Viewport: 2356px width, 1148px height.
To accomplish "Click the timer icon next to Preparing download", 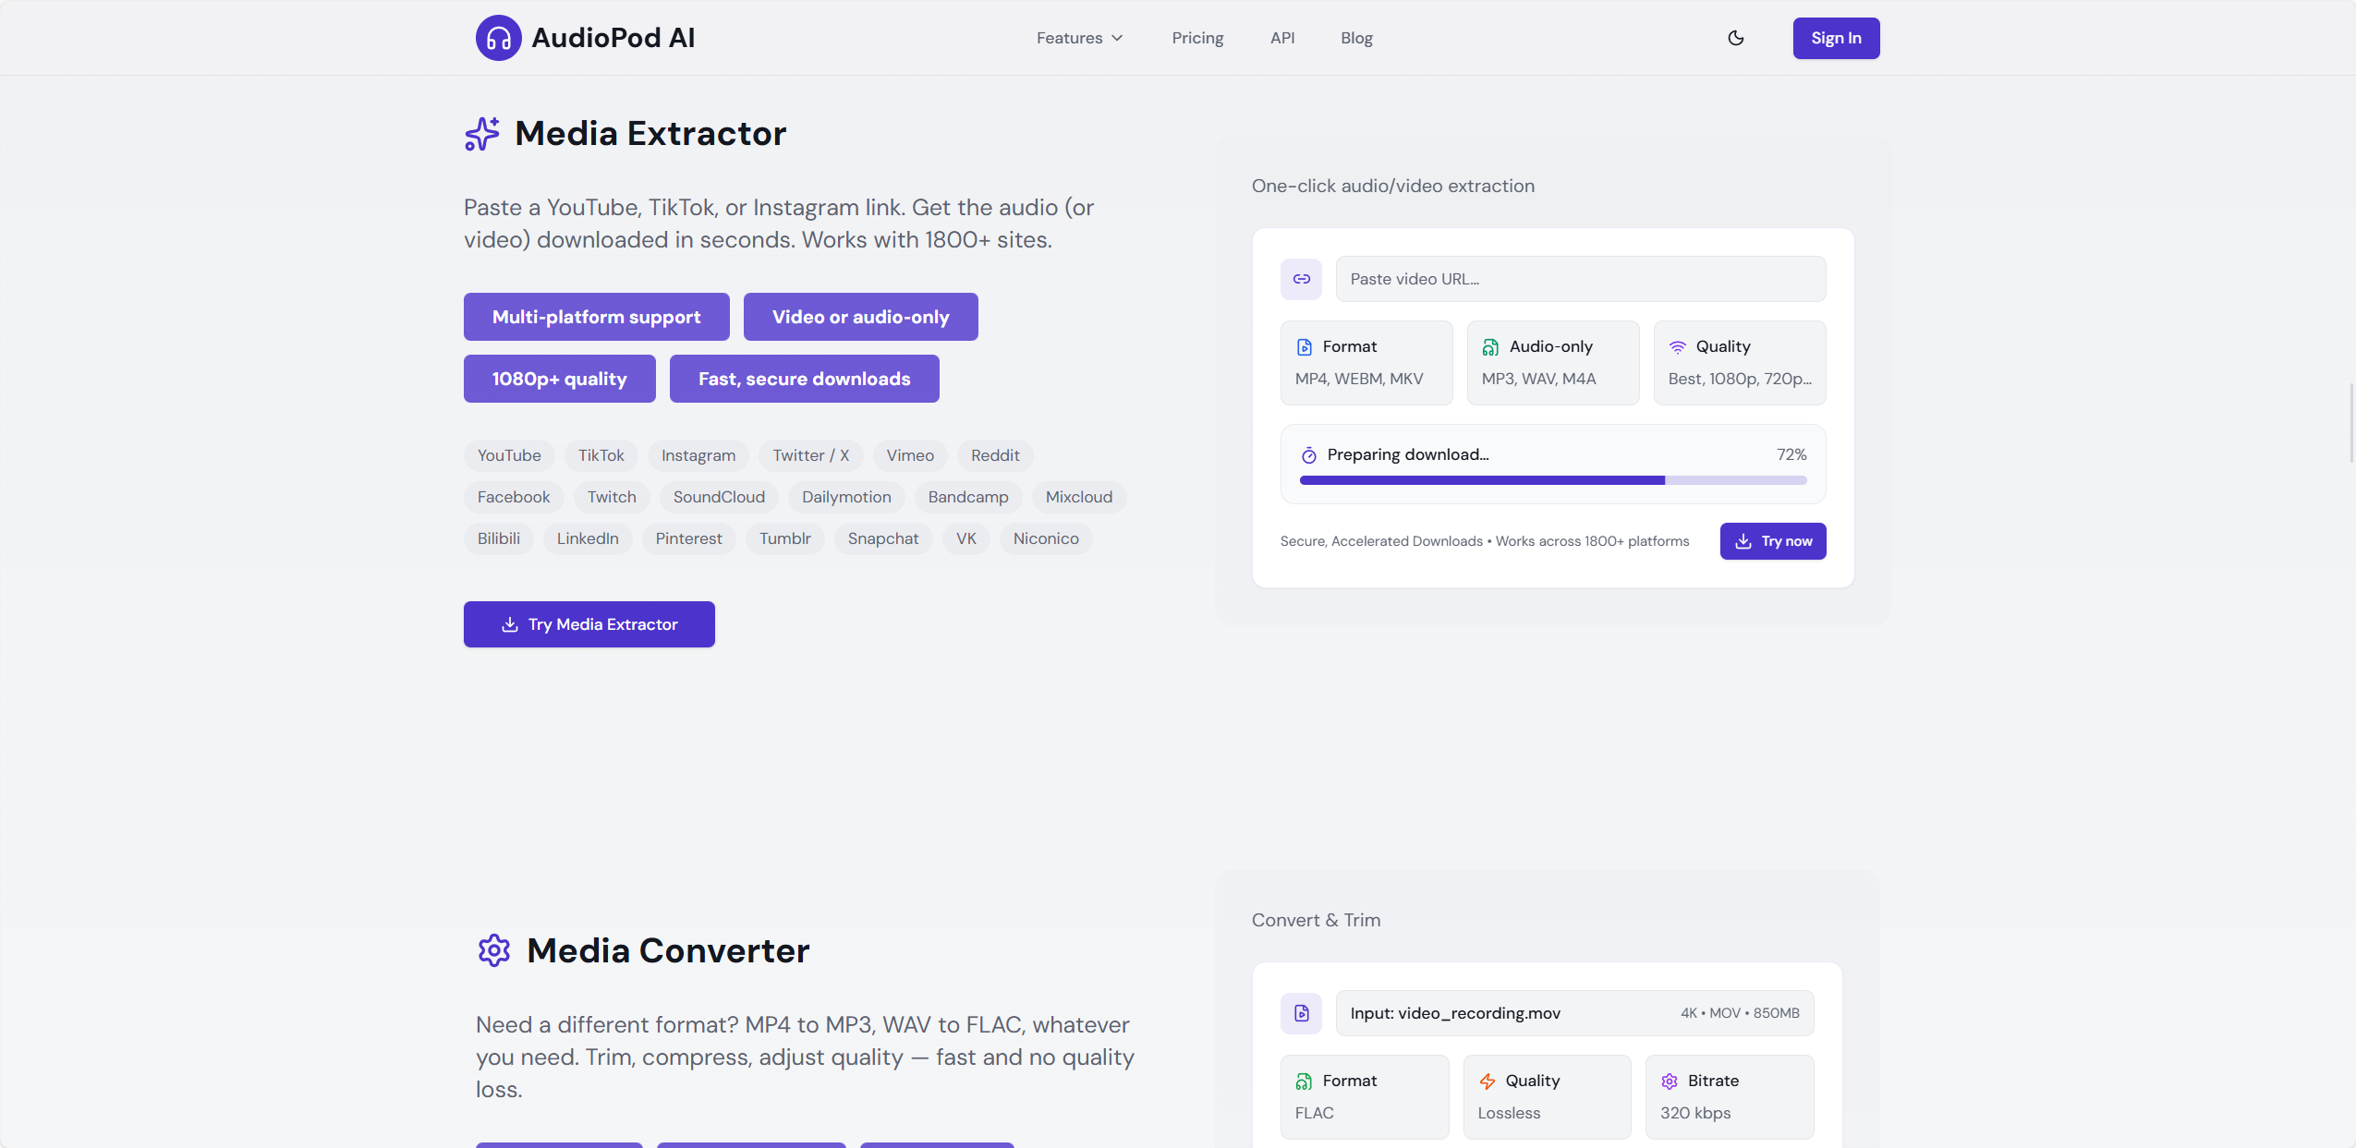I will tap(1309, 455).
